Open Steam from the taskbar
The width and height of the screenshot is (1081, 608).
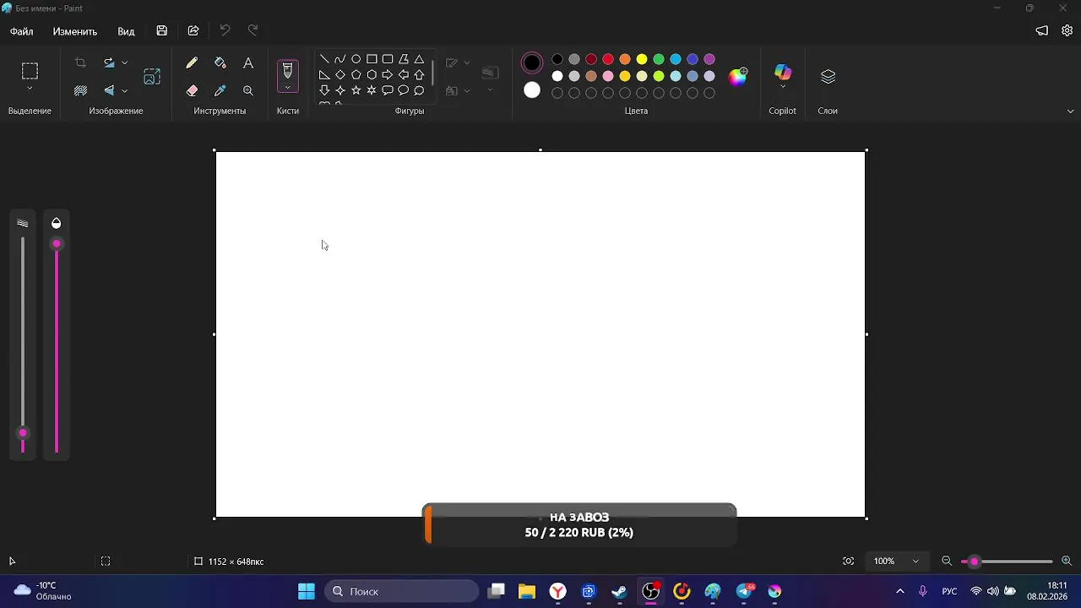pos(620,591)
